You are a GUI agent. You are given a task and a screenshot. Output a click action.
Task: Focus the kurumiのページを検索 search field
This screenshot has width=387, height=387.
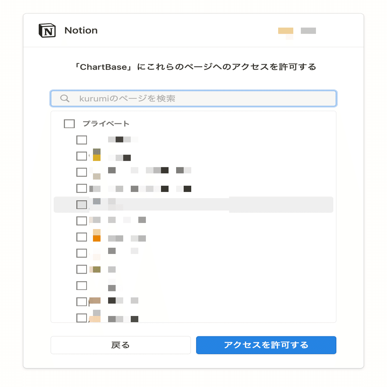(193, 99)
